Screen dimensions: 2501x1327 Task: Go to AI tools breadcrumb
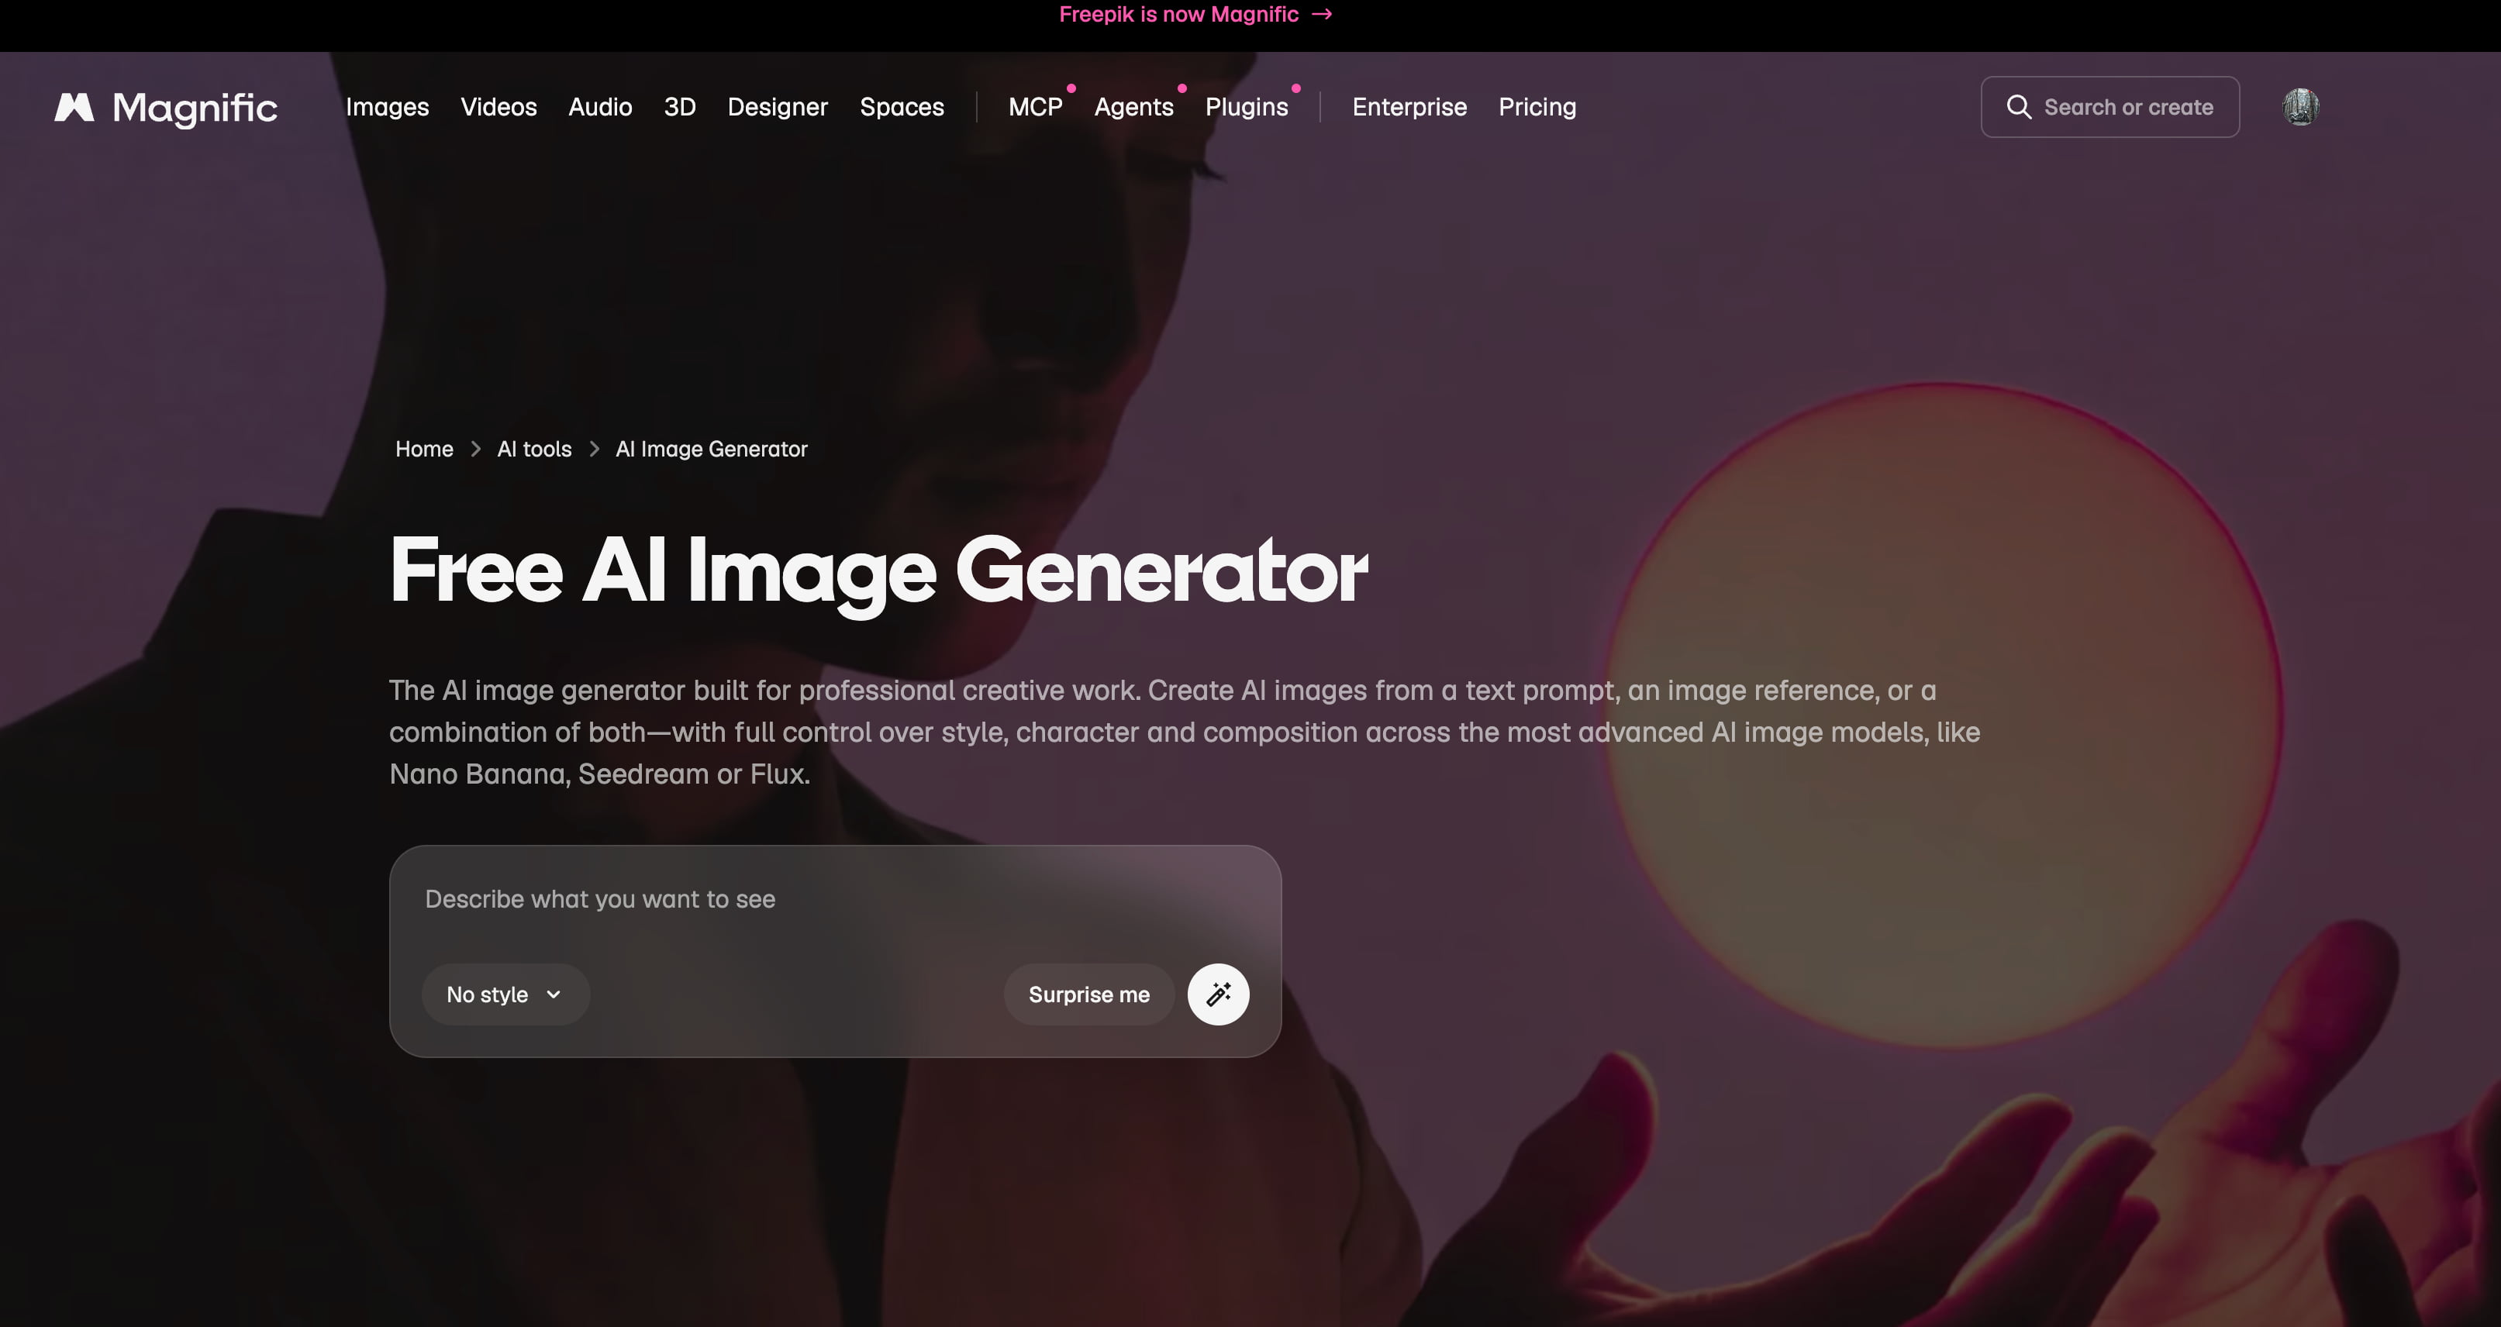point(534,450)
